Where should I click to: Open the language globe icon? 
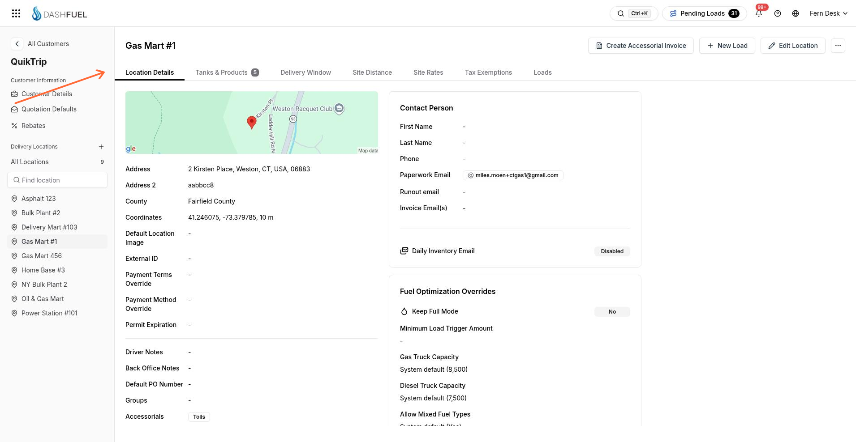pos(796,13)
